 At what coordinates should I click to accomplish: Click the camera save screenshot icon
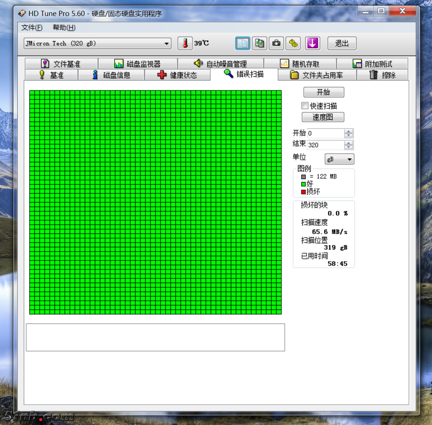[x=276, y=43]
